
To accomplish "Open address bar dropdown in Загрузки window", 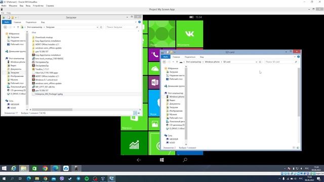I will click(97, 27).
